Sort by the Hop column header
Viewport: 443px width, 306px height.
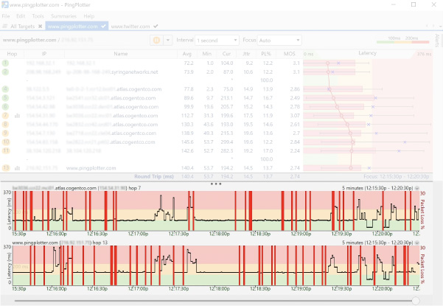(x=12, y=54)
